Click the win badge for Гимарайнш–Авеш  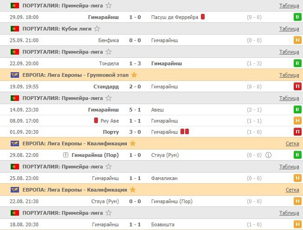pos(297,110)
